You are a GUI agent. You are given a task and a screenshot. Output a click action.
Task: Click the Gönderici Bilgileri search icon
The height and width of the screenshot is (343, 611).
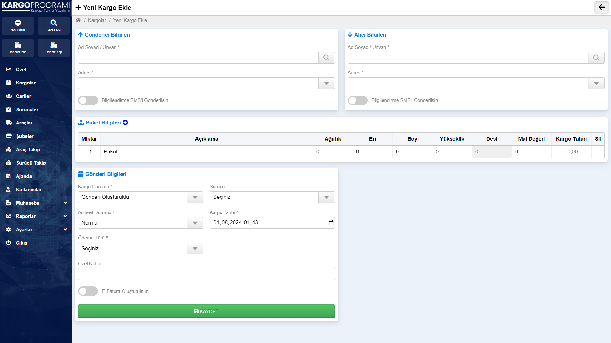click(x=327, y=57)
